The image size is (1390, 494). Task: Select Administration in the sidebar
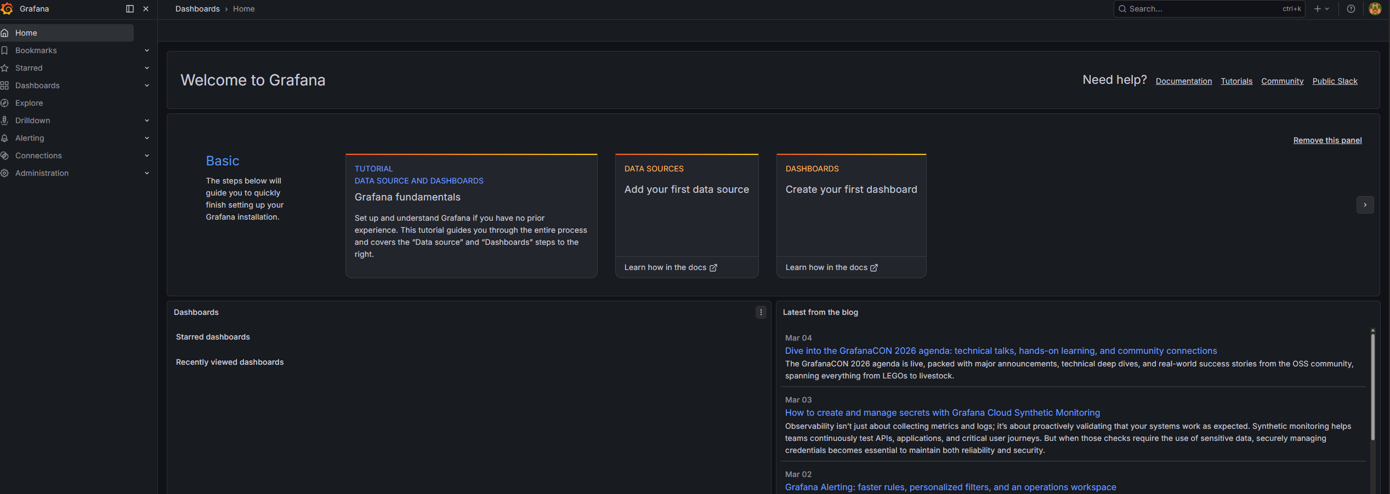click(42, 173)
